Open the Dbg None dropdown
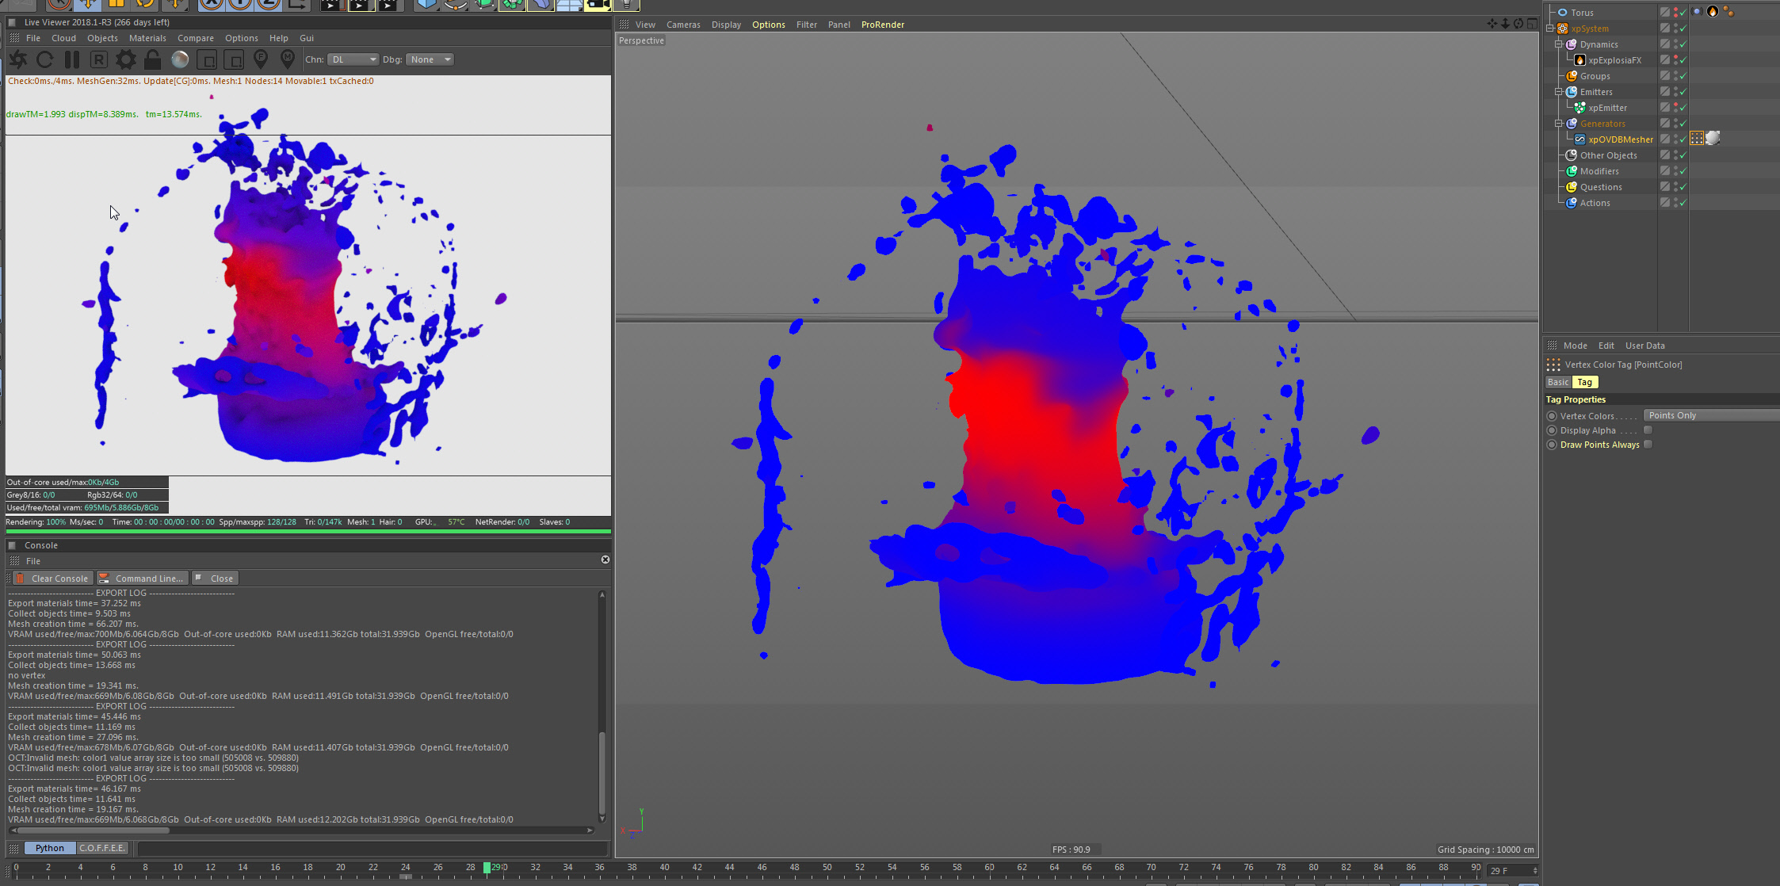 (430, 59)
